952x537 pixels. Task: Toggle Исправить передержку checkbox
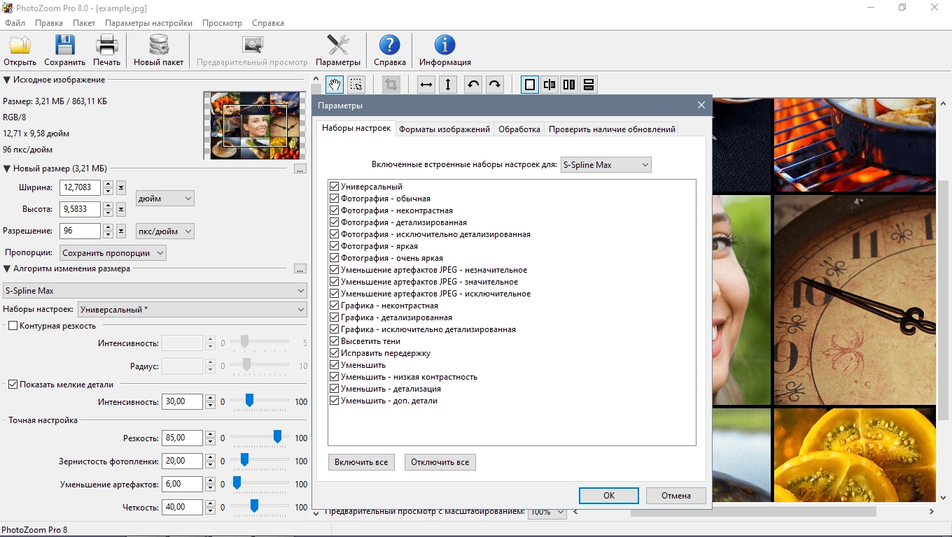coord(335,353)
